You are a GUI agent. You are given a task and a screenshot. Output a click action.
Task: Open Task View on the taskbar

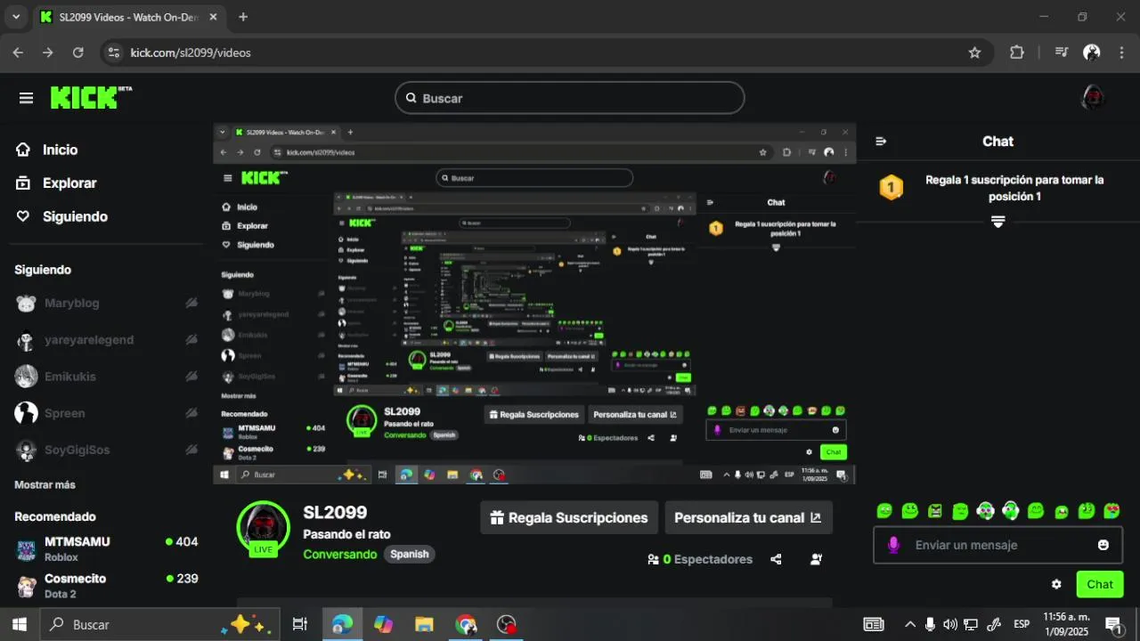point(300,624)
